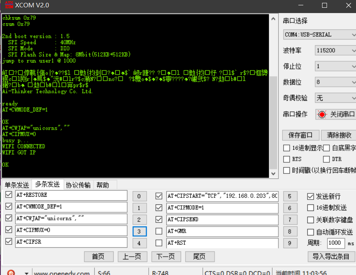Open the data bits dropdown showing 8
Screen dimensions: 356x275
coord(335,82)
